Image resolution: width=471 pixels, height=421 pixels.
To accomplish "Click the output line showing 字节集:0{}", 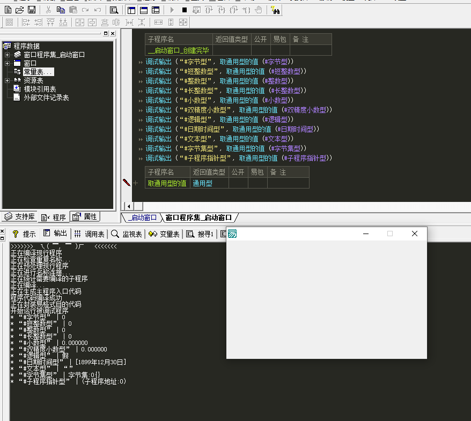I will coord(55,375).
